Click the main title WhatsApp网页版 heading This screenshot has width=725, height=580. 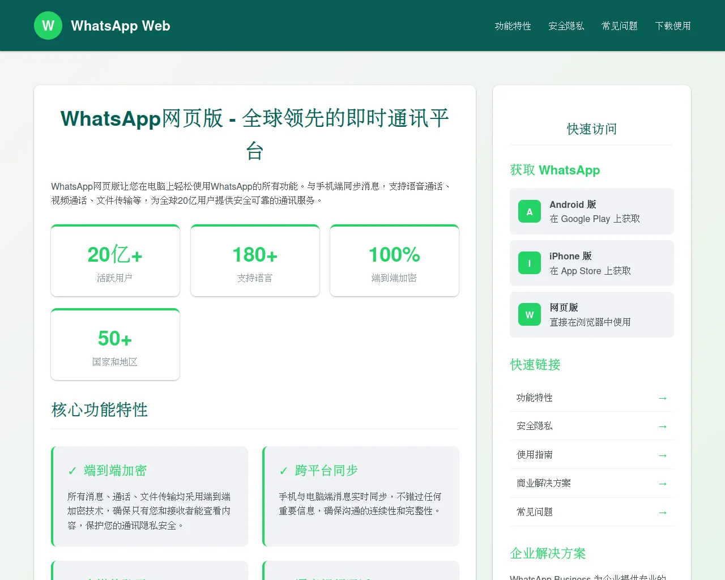(x=255, y=134)
